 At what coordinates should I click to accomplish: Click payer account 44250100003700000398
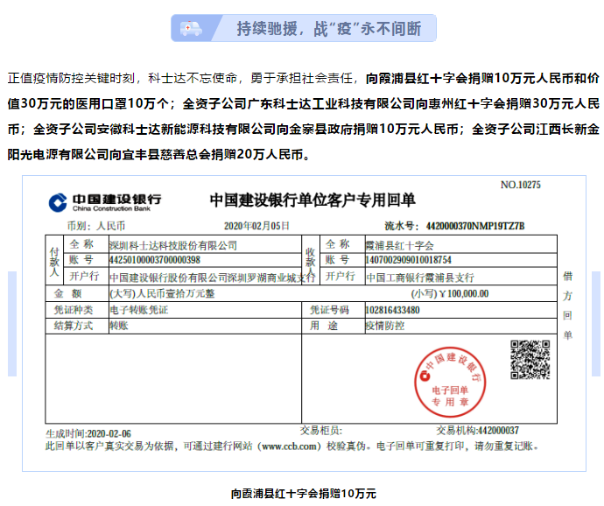[155, 260]
